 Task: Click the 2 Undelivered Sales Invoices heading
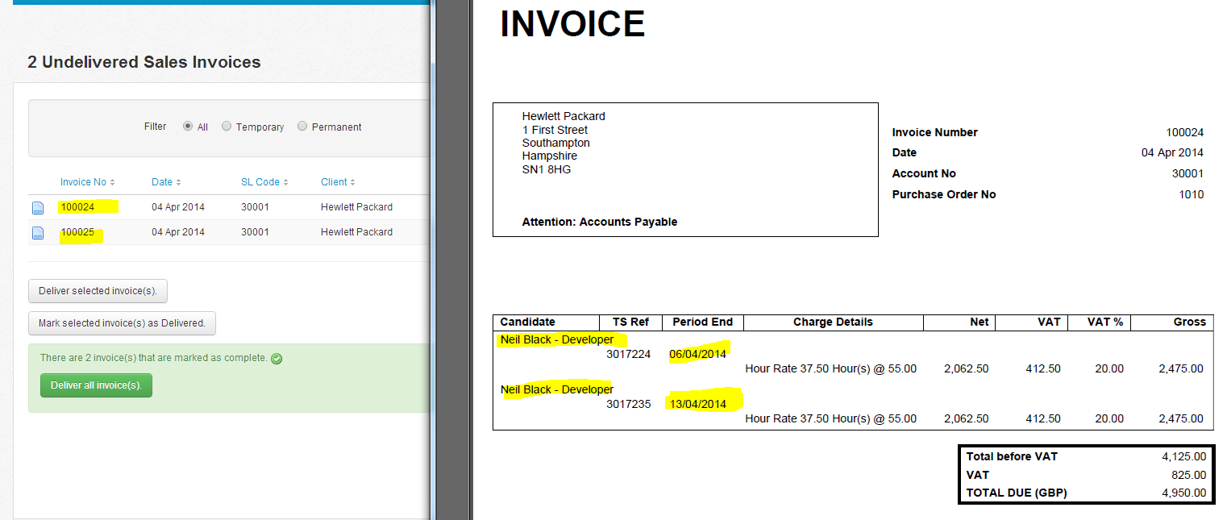pyautogui.click(x=144, y=62)
